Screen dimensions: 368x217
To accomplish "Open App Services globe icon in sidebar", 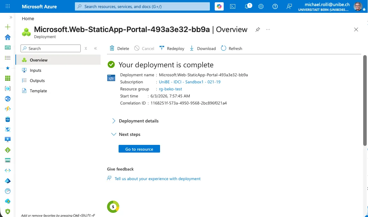I will point(7,99).
